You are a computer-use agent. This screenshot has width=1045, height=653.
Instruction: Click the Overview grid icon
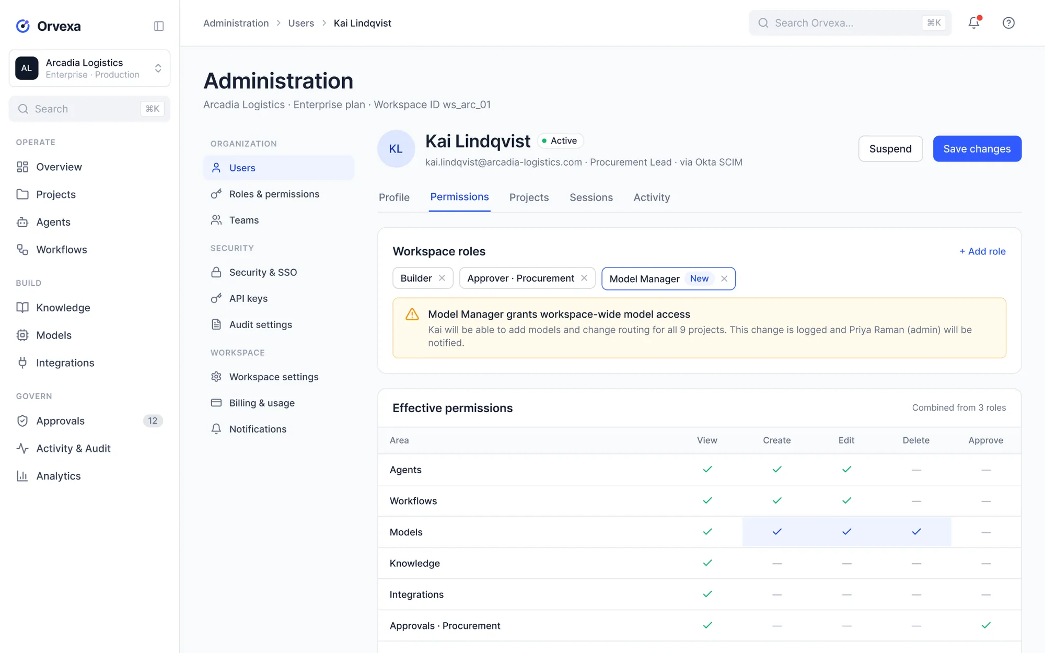click(22, 167)
